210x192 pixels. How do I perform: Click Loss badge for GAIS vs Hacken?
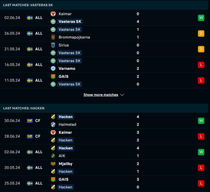point(201,184)
